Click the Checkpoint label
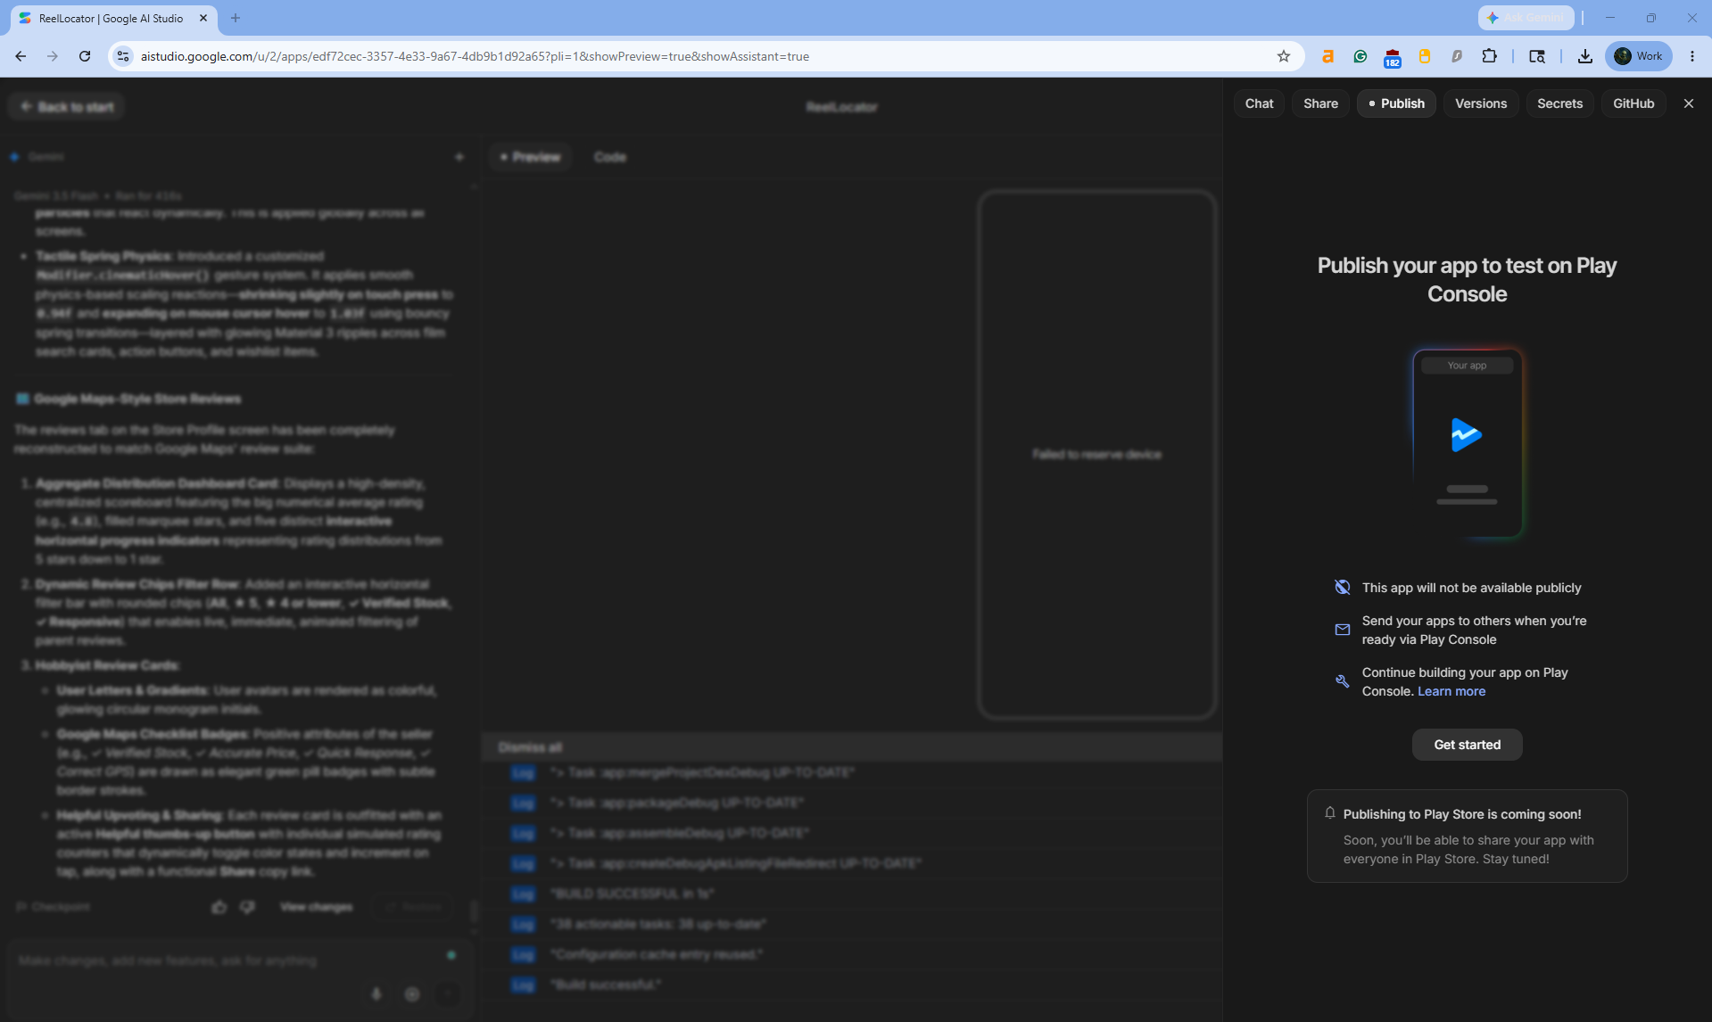Screen dimensions: 1712x1022 54,907
